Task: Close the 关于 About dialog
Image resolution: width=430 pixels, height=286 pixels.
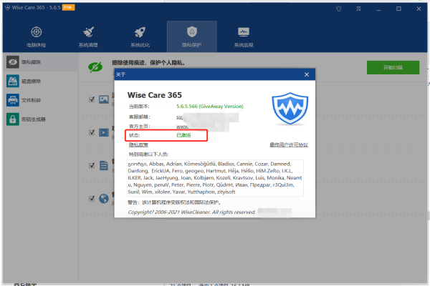Action: coord(307,74)
